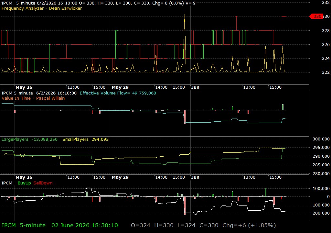Select the LargePlayers=-13,088,250 legend
331x233 pixels.
29,139
